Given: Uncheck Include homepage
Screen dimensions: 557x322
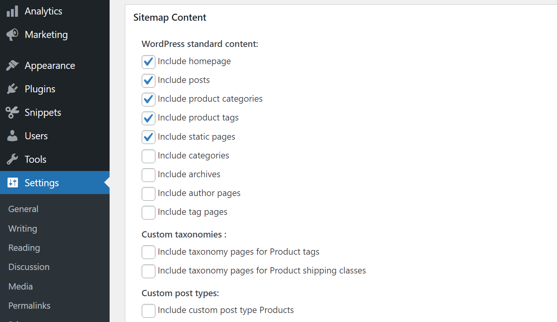Looking at the screenshot, I should pos(148,61).
